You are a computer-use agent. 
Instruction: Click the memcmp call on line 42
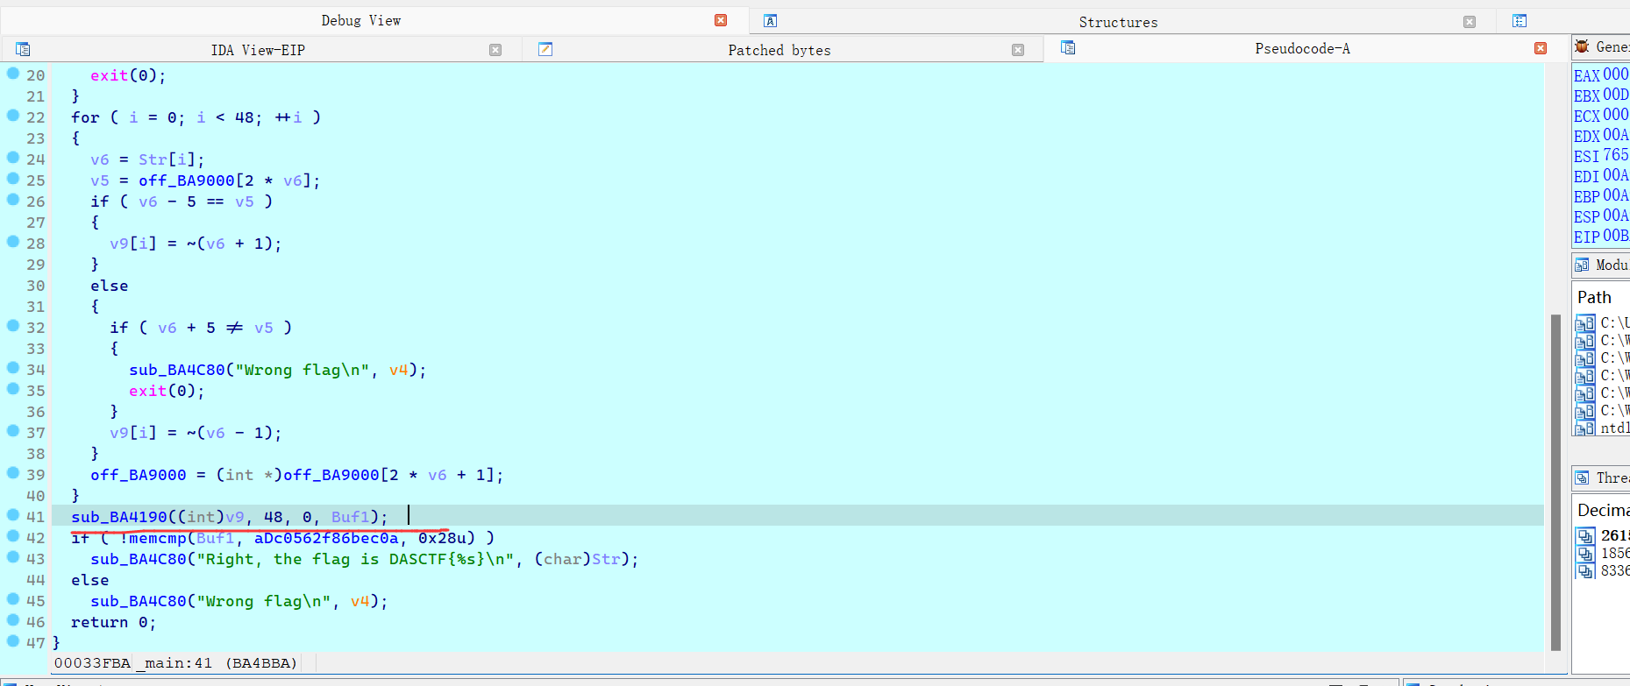158,538
